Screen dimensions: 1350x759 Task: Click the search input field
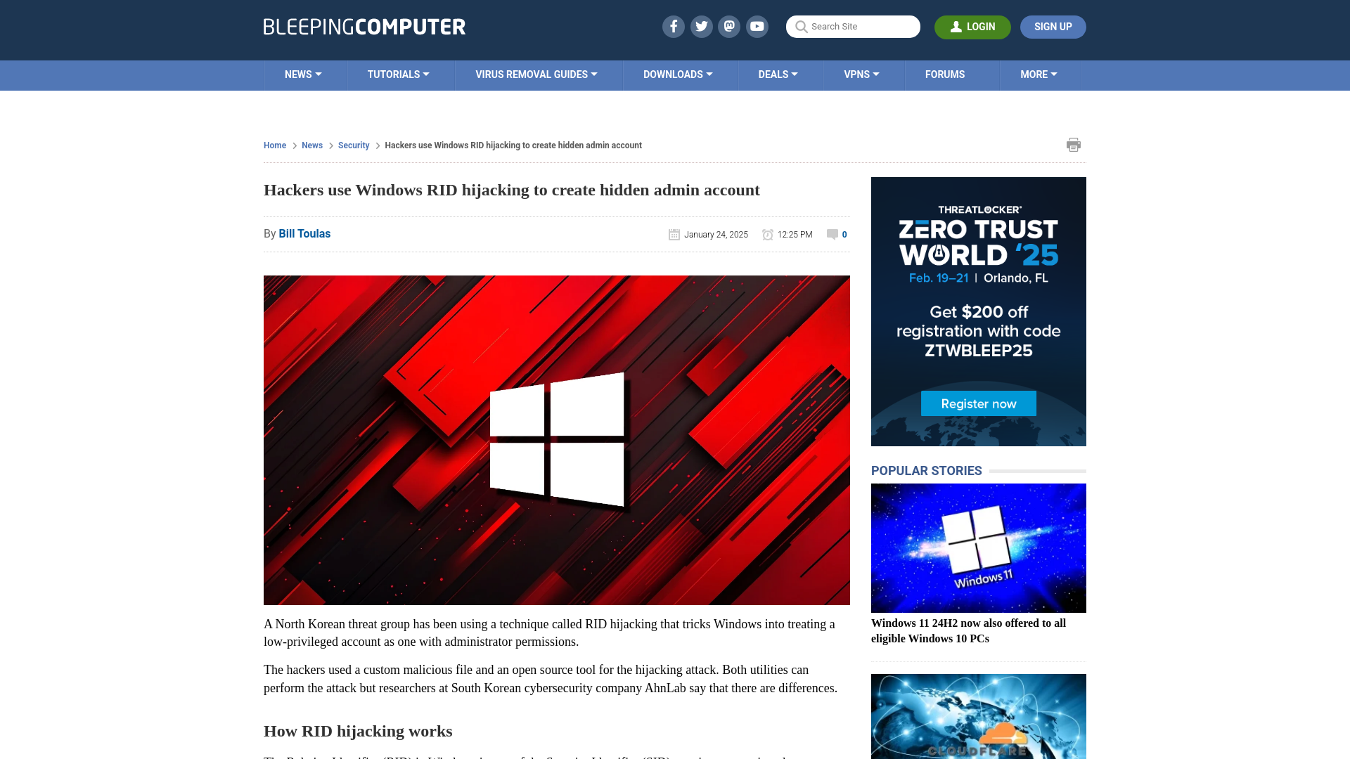pyautogui.click(x=853, y=26)
